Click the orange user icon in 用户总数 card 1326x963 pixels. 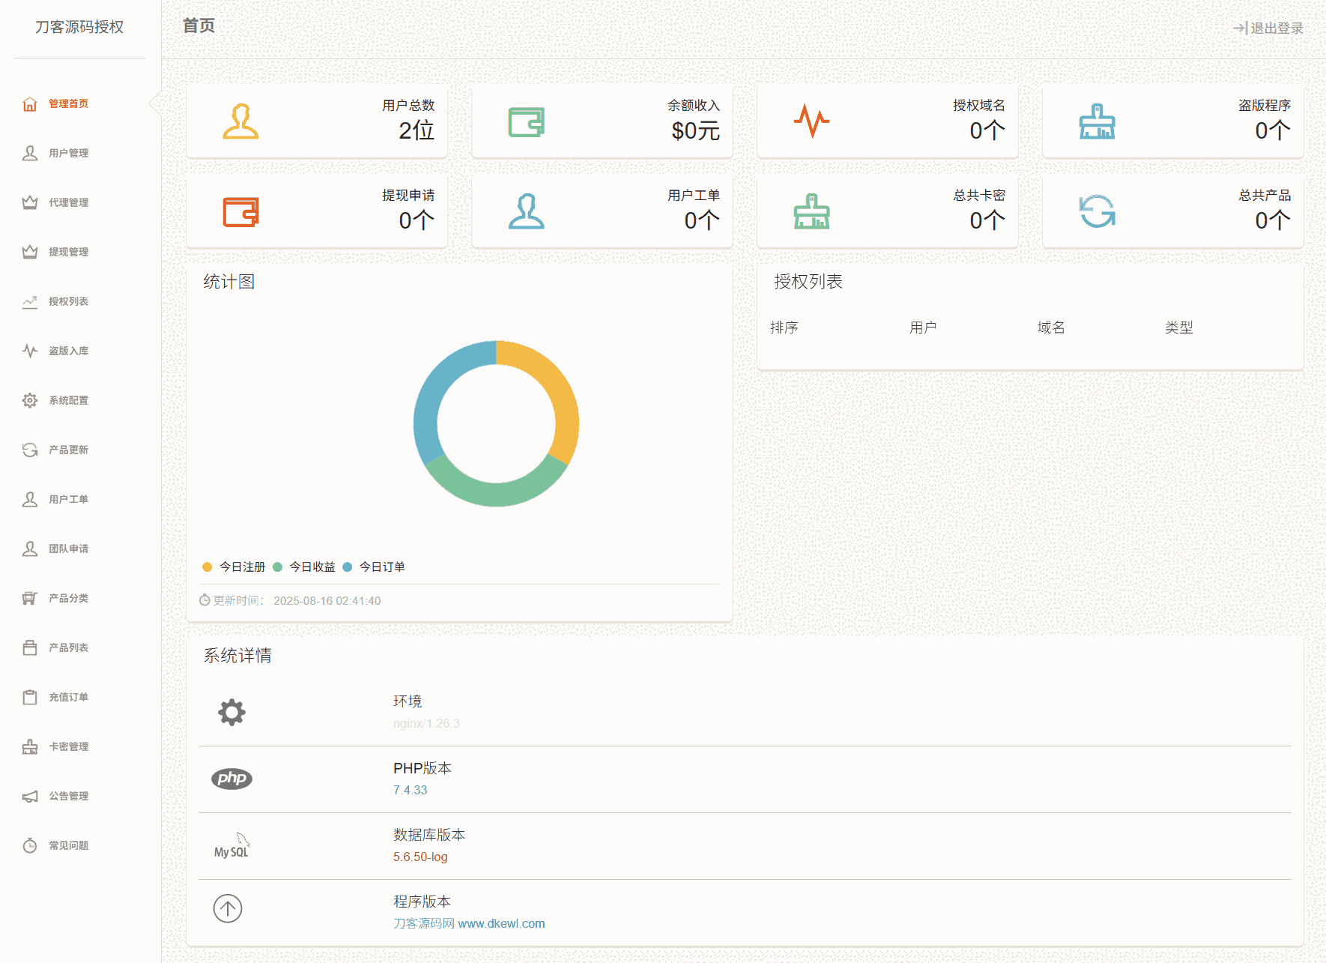(240, 121)
